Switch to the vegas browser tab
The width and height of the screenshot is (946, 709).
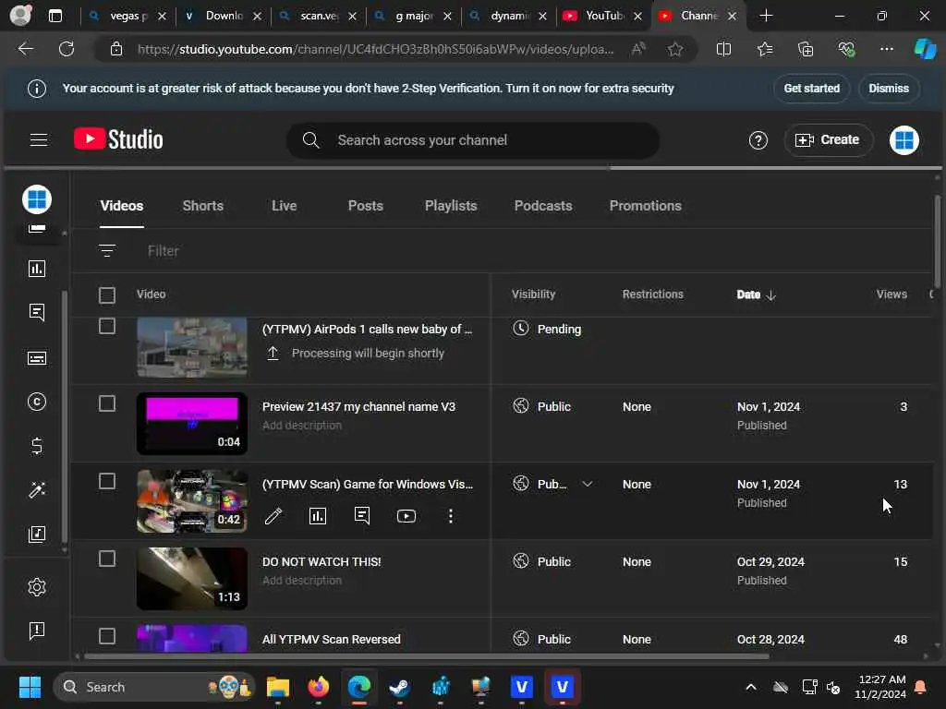pos(127,17)
